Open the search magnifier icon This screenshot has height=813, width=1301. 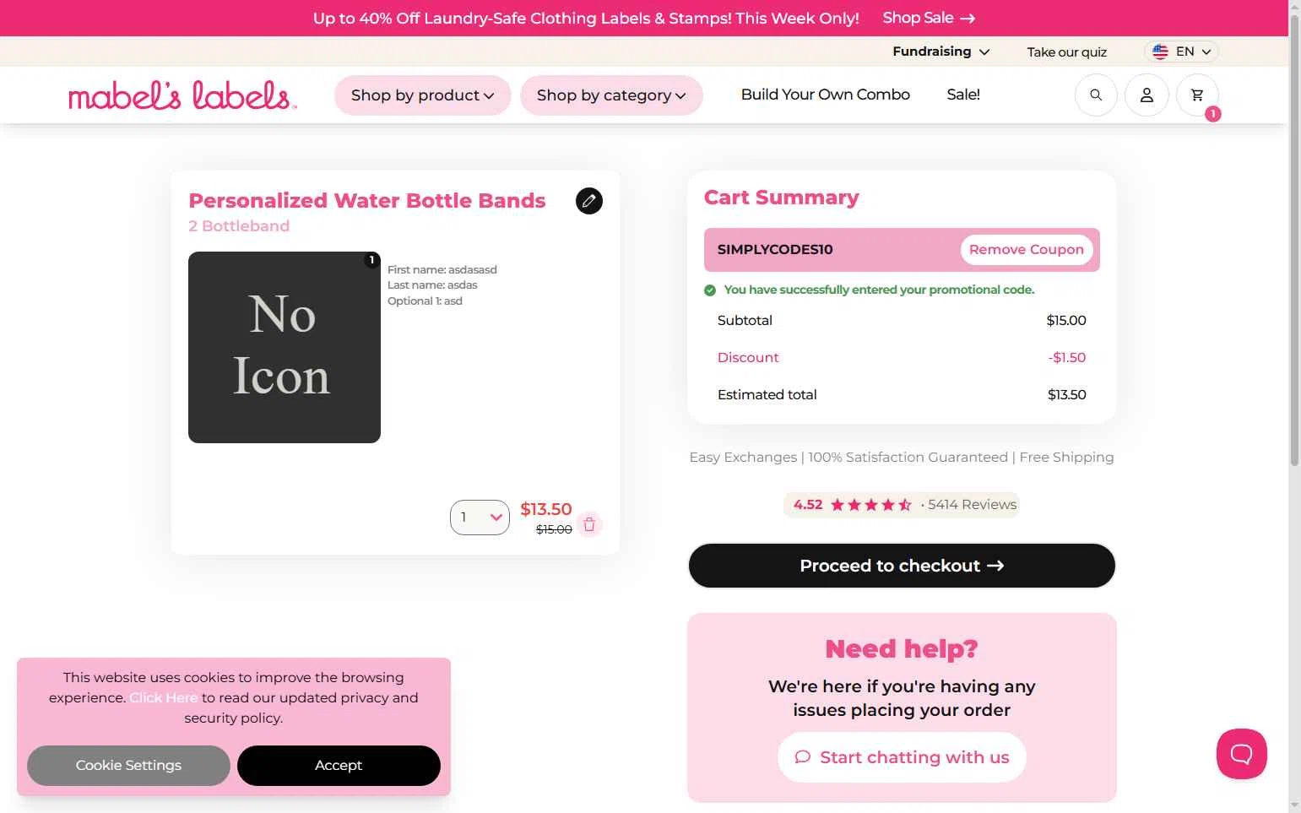coord(1096,95)
